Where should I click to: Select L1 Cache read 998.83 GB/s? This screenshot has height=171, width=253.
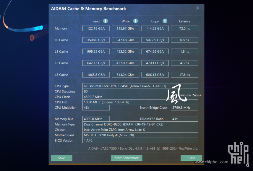point(96,51)
